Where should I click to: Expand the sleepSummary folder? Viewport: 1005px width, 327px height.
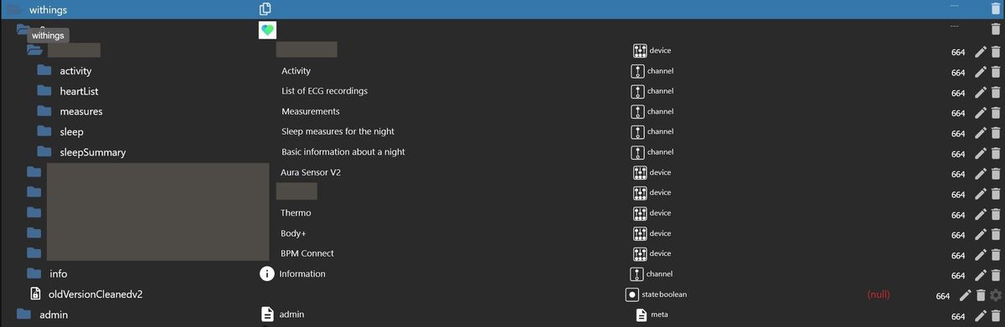[x=44, y=152]
